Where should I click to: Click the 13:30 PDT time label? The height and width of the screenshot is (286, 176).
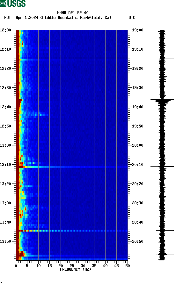pyautogui.click(x=5, y=203)
